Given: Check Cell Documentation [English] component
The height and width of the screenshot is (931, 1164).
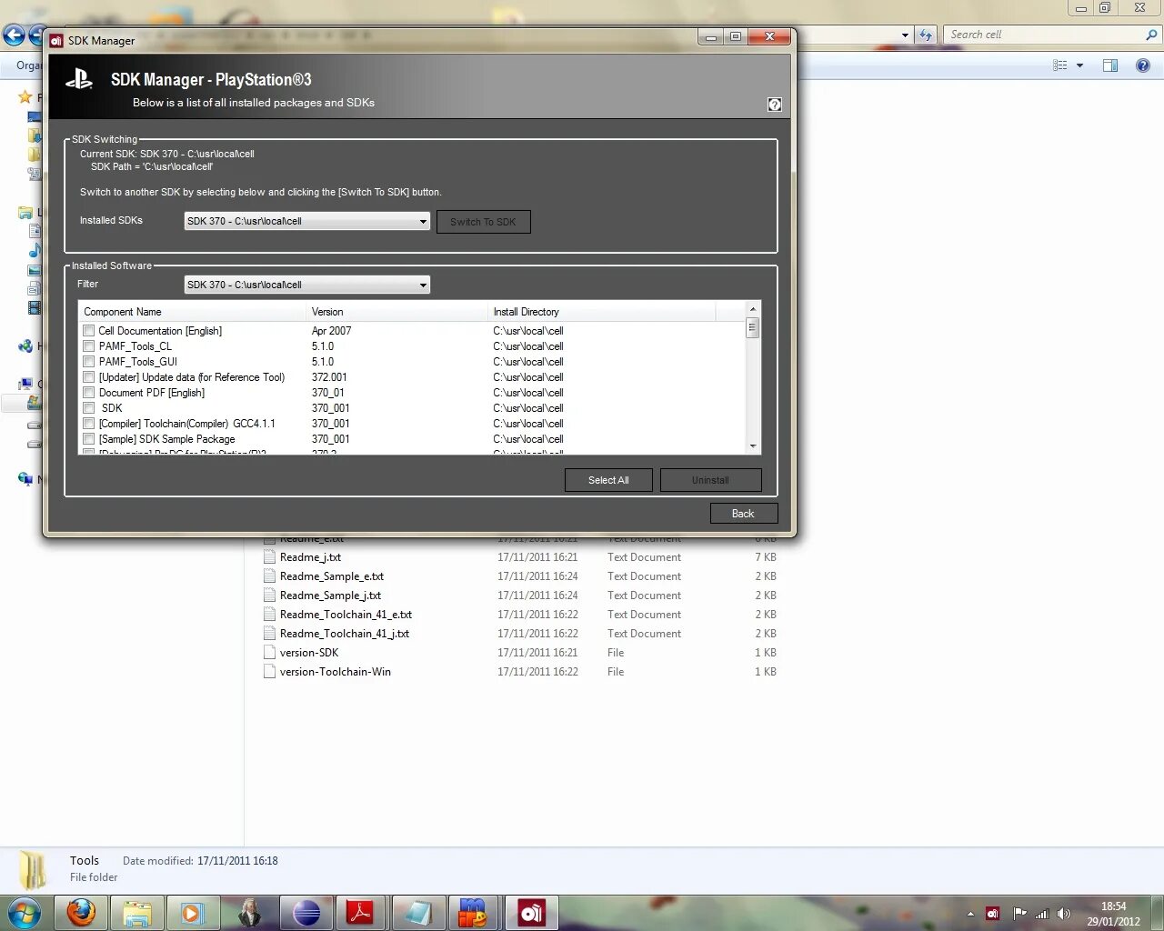Looking at the screenshot, I should coord(88,331).
